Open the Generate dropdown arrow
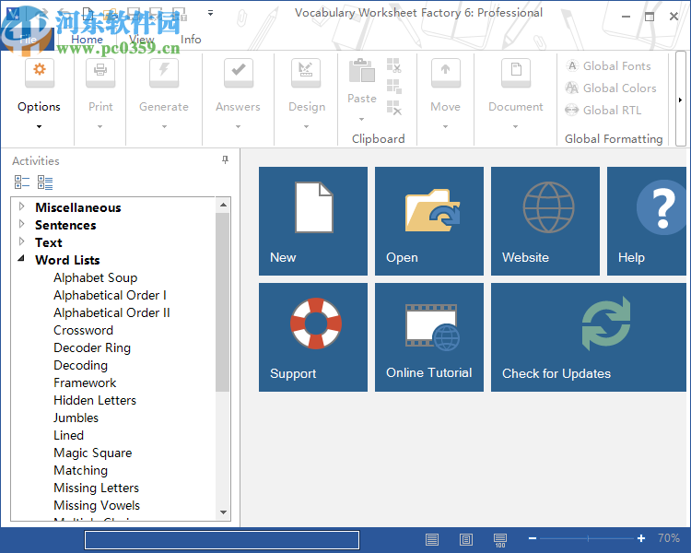 (x=164, y=126)
